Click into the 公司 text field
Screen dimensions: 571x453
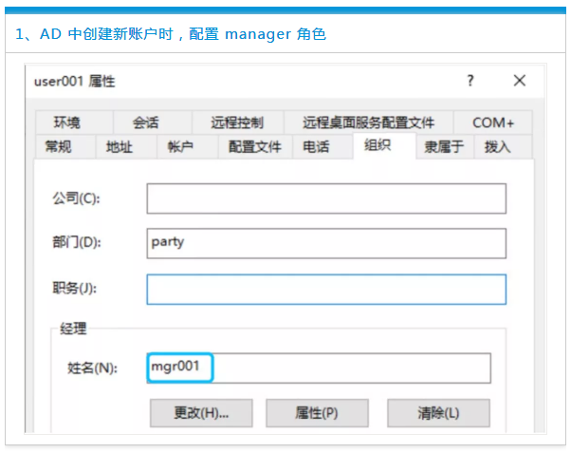click(x=325, y=198)
